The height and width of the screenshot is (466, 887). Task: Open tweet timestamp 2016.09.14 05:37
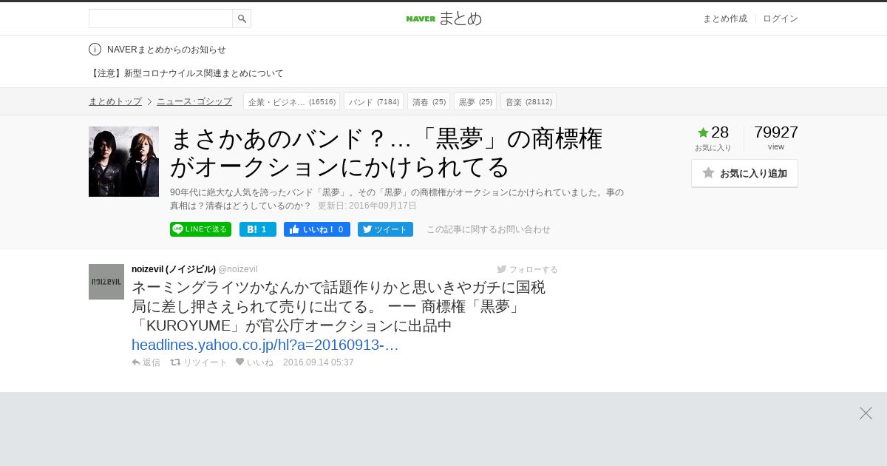319,362
